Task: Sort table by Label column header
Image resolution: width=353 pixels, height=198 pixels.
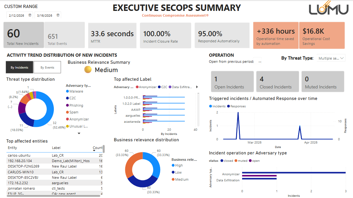Action: pos(56,148)
